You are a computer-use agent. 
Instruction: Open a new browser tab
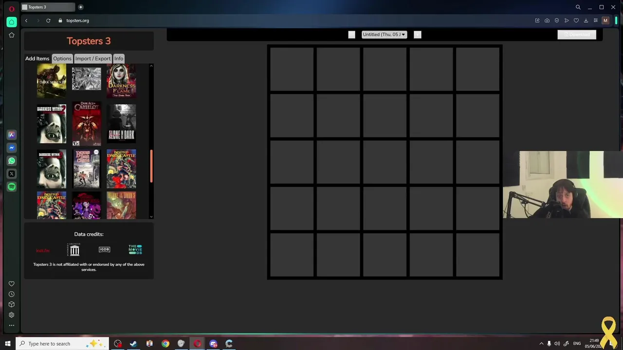81,7
